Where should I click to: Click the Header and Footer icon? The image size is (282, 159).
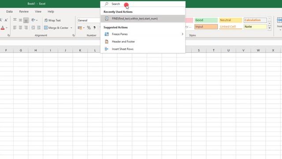tap(107, 42)
